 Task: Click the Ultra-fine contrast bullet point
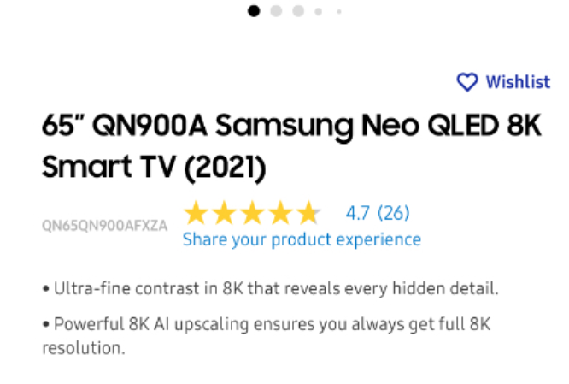pyautogui.click(x=270, y=288)
